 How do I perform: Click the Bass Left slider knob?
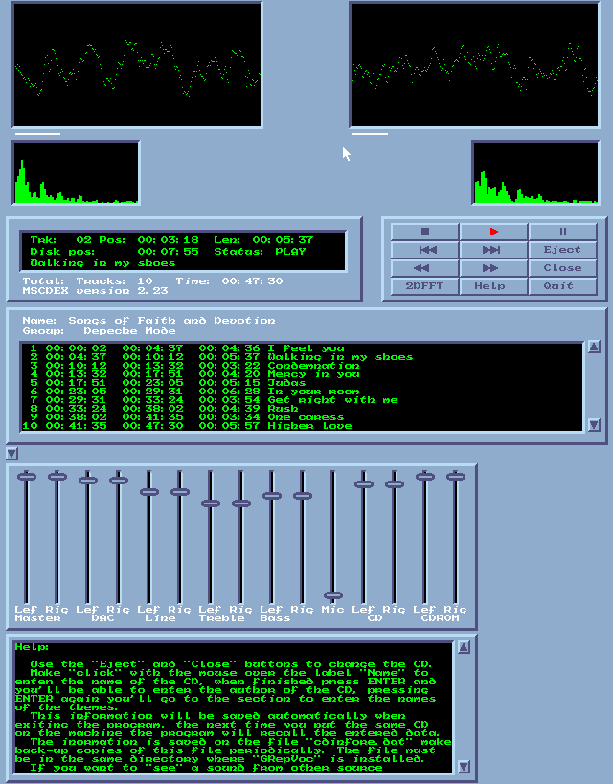[272, 496]
